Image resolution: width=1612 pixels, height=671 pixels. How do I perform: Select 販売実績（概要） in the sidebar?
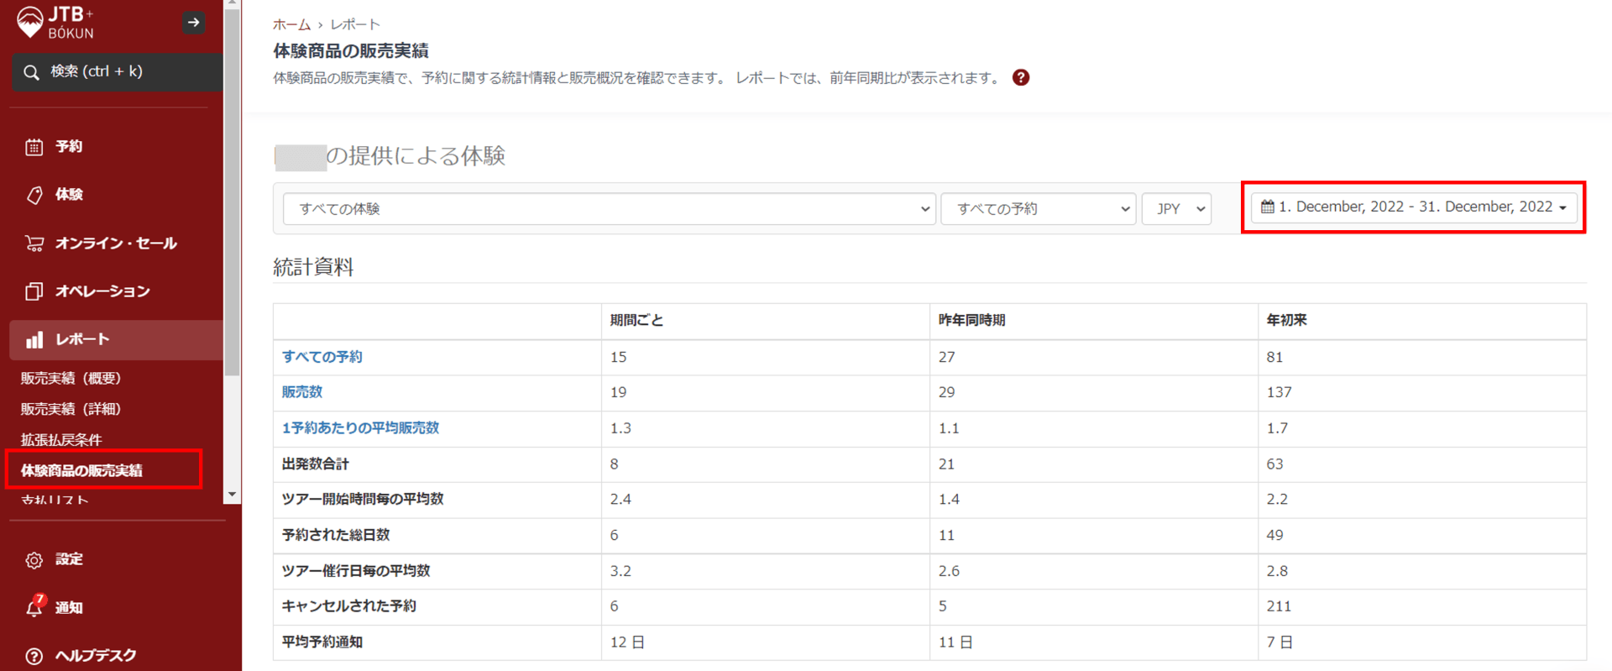[71, 379]
